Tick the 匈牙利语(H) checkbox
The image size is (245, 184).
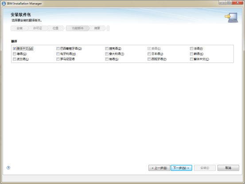click(x=58, y=54)
